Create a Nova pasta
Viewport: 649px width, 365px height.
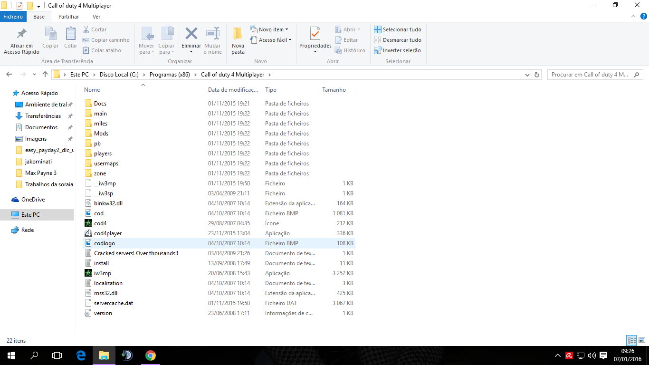click(238, 40)
